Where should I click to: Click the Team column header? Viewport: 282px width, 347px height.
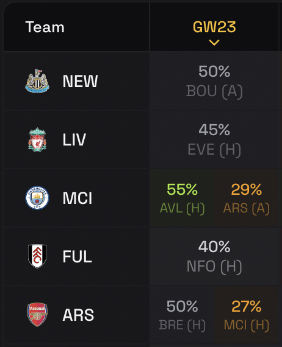pos(45,27)
